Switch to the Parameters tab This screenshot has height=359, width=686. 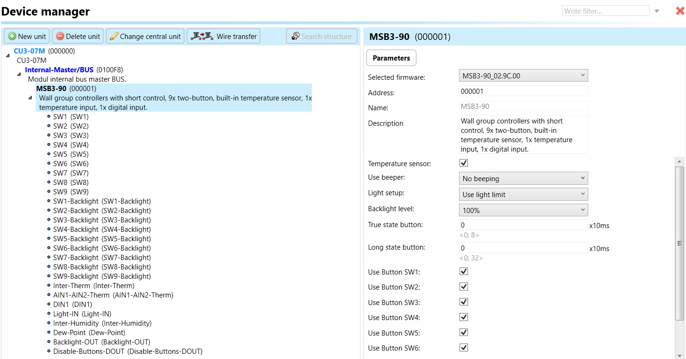[391, 58]
